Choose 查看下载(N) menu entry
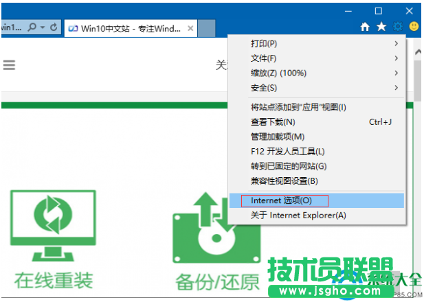Image resolution: width=424 pixels, height=302 pixels. tap(317, 122)
